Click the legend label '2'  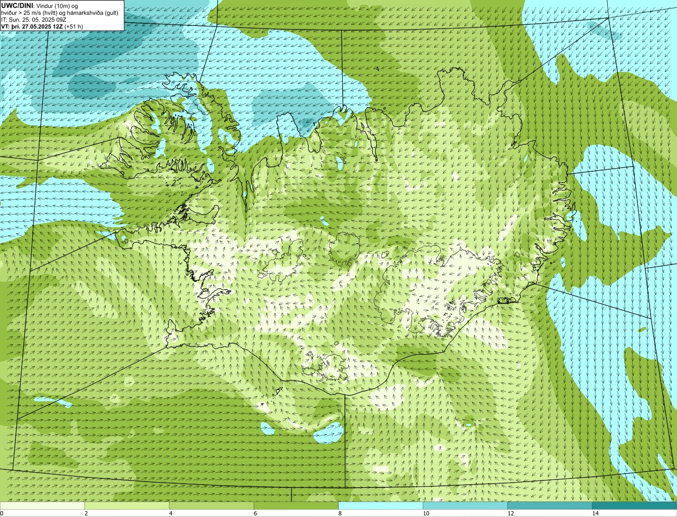tap(86, 513)
